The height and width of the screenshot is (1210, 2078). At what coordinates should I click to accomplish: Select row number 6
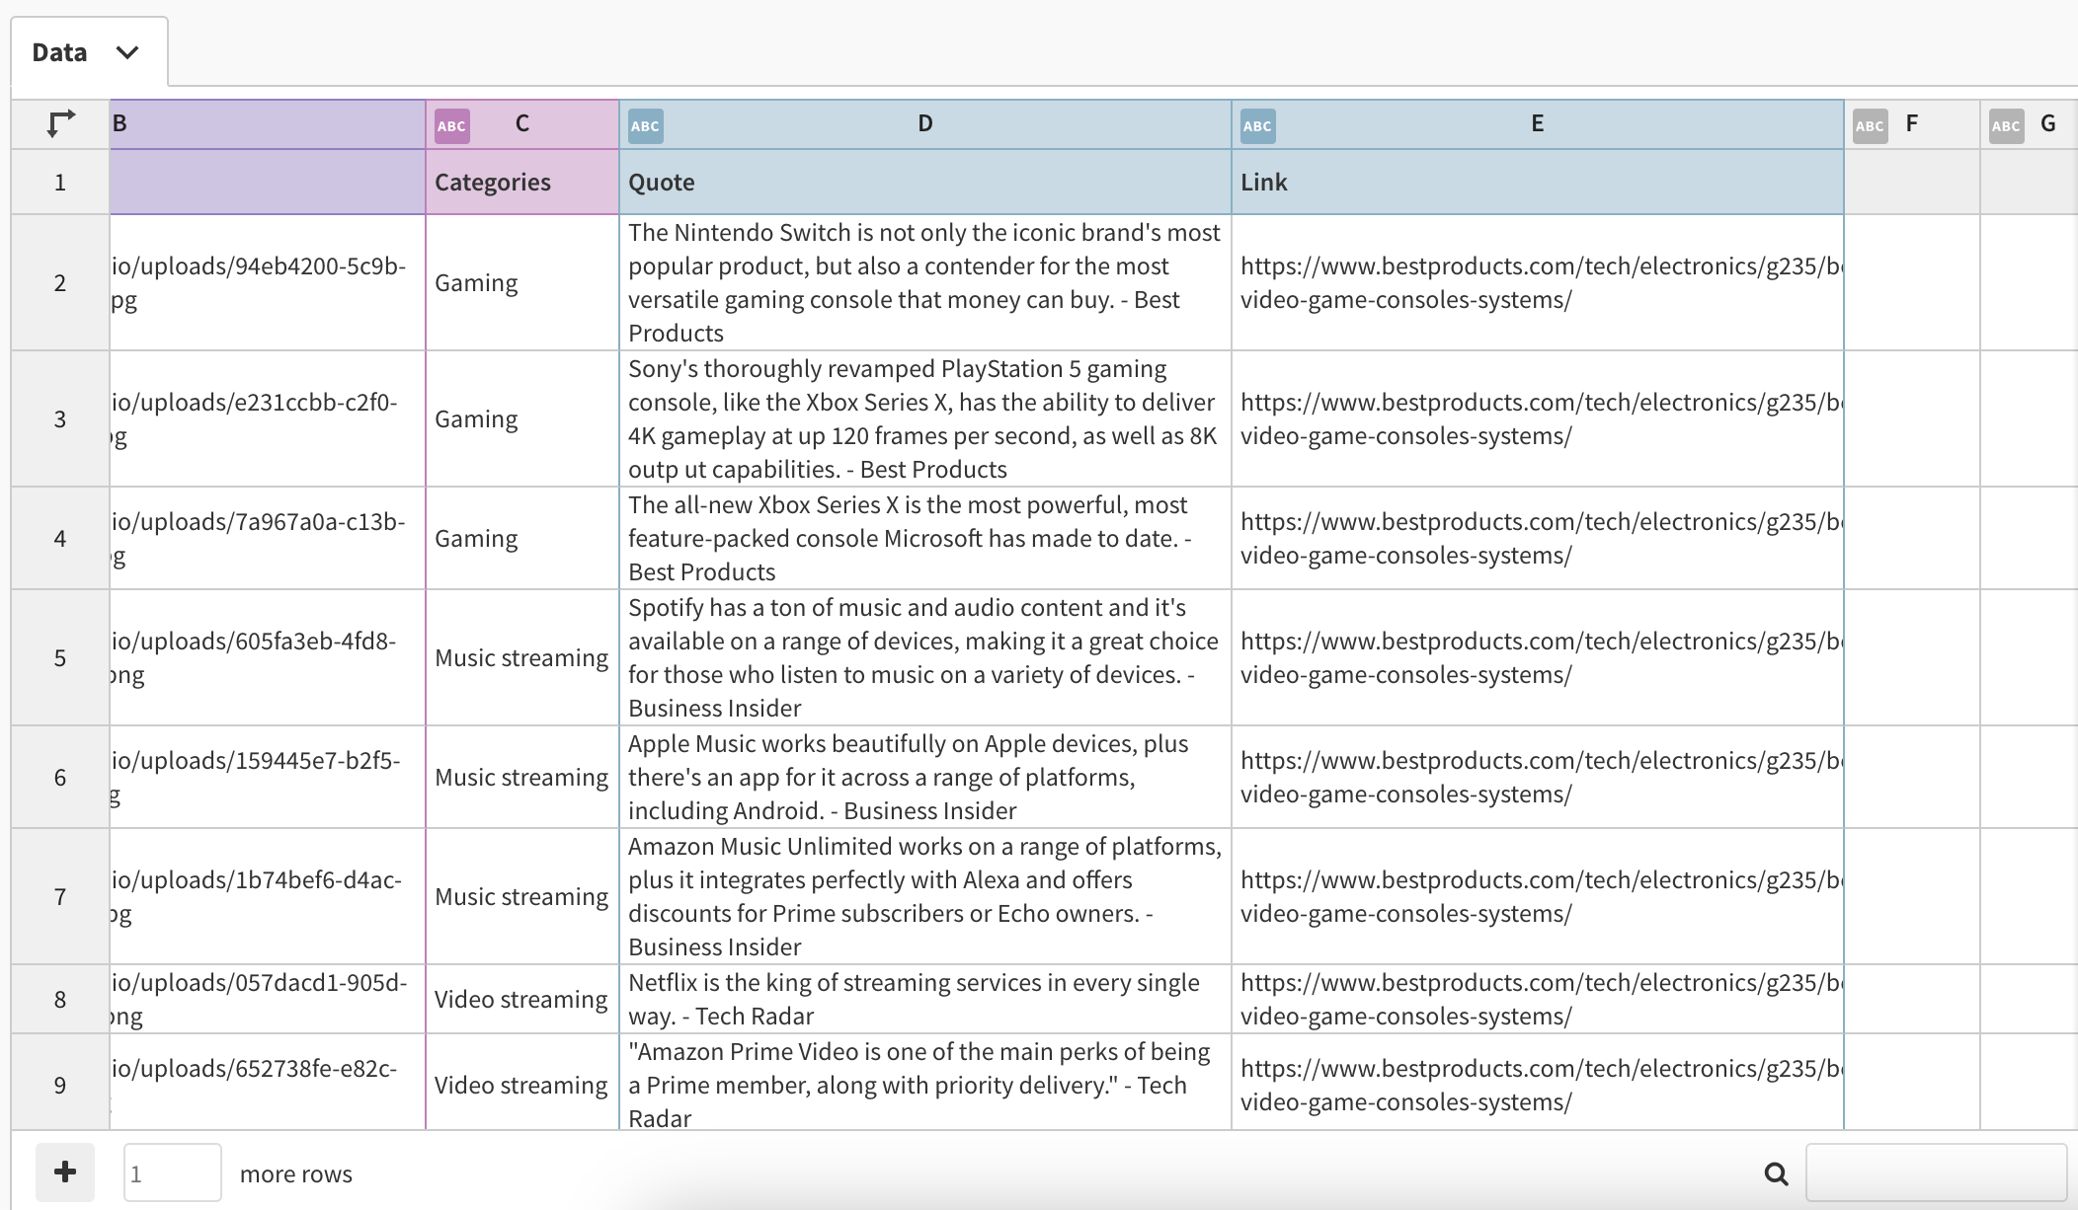point(60,777)
